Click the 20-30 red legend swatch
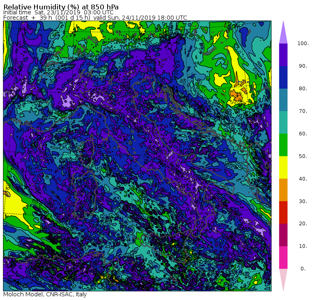This screenshot has height=300, width=312. click(x=283, y=213)
